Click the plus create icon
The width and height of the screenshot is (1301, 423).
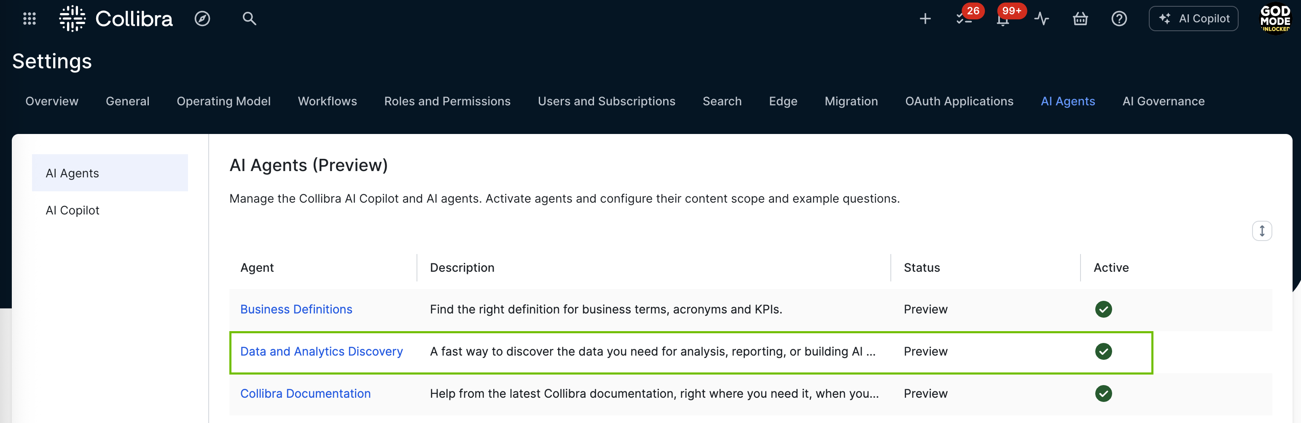pos(925,19)
